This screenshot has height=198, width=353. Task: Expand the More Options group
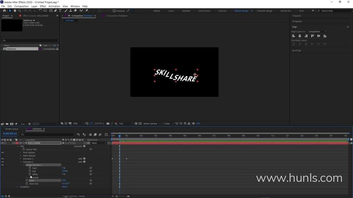[21, 155]
